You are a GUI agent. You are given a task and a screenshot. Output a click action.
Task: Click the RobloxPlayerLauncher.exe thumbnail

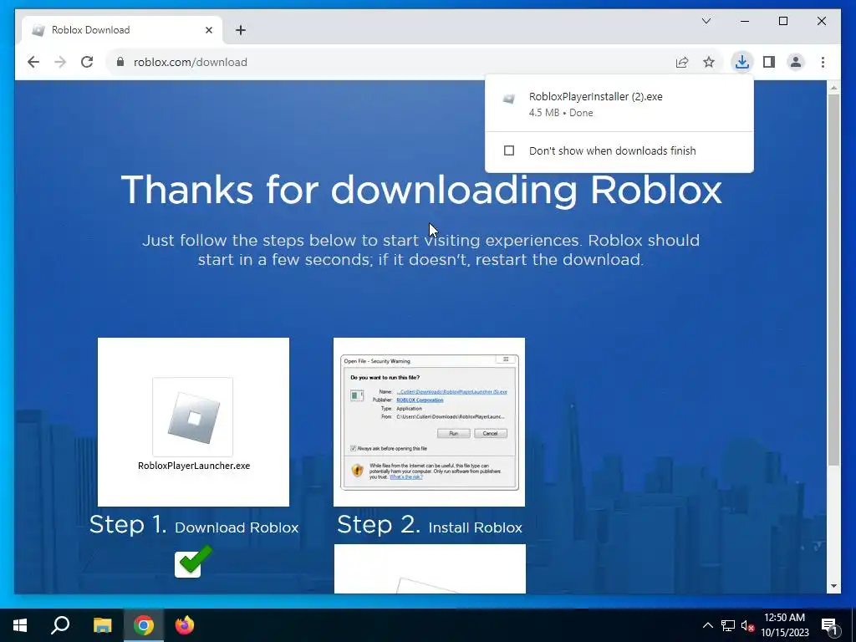click(x=193, y=422)
